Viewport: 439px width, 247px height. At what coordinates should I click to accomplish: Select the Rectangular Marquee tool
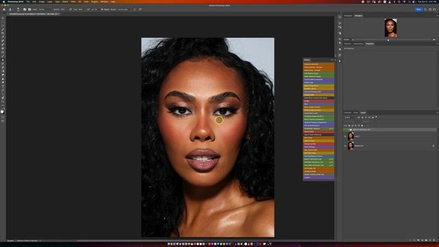[x=3, y=22]
